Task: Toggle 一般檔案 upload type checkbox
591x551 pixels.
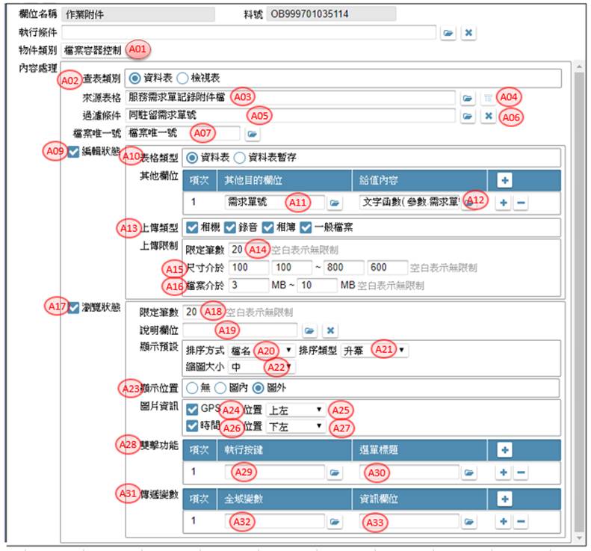Action: click(306, 227)
